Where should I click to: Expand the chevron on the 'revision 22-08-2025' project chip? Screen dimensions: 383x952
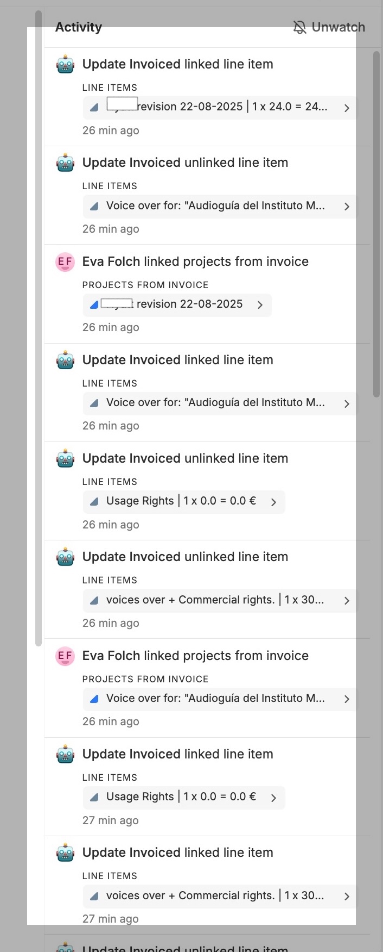[260, 305]
